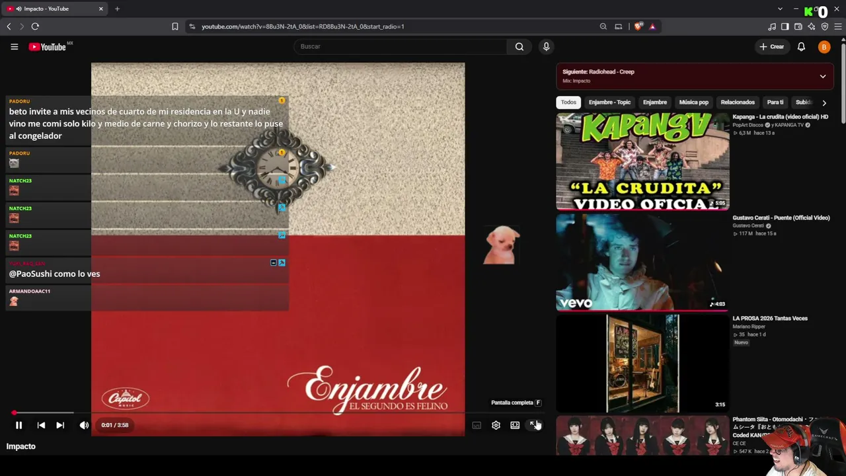846x476 pixels.
Task: Show more filter chips with the arrow
Action: 824,102
